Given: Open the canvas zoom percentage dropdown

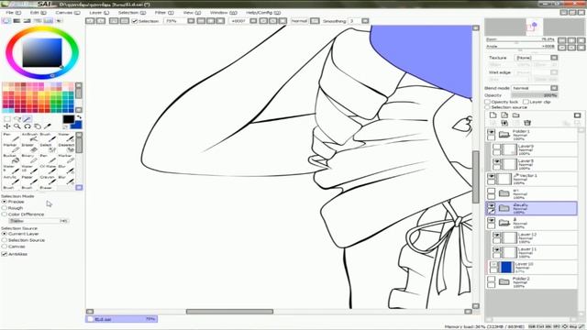Looking at the screenshot, I should pos(191,21).
